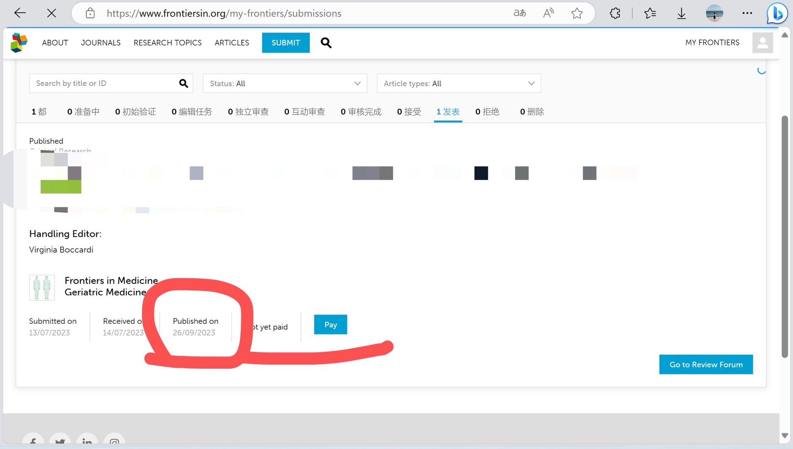Select the '0 初始验证' tab
The image size is (793, 449).
click(x=136, y=112)
